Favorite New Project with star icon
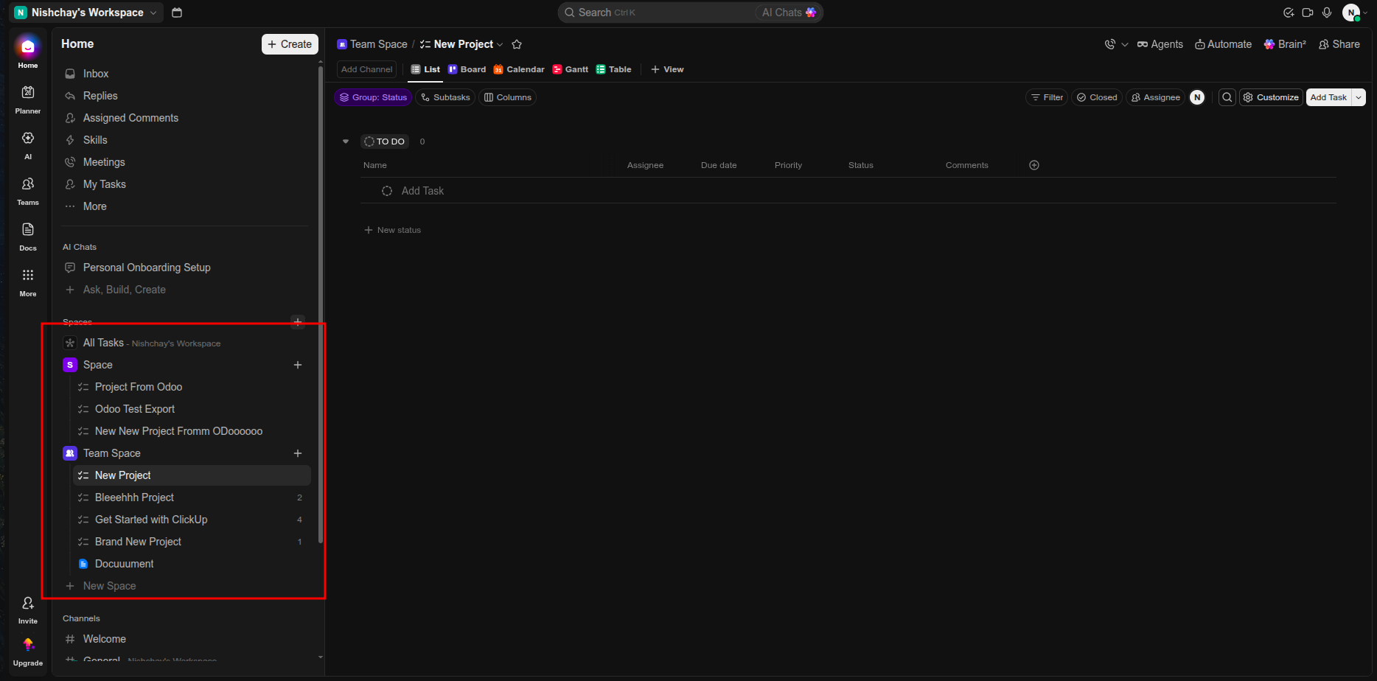 [517, 44]
